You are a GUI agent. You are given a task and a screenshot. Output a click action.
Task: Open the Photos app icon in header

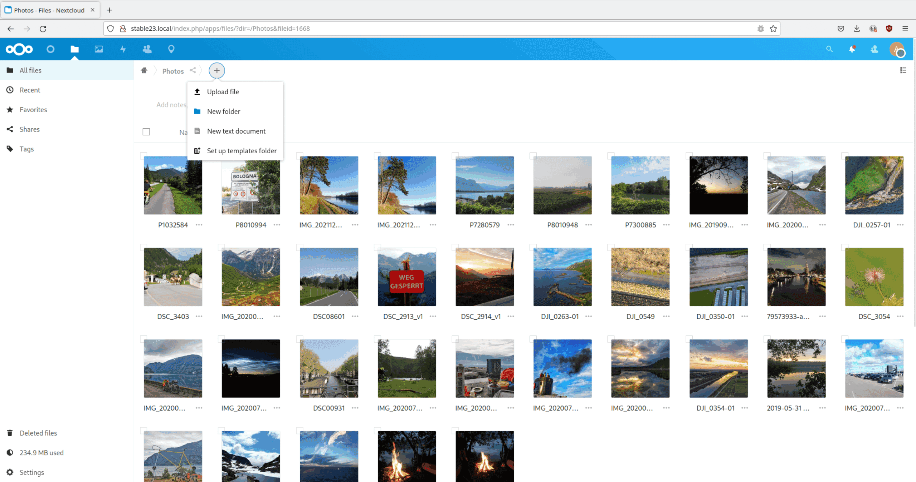(99, 49)
